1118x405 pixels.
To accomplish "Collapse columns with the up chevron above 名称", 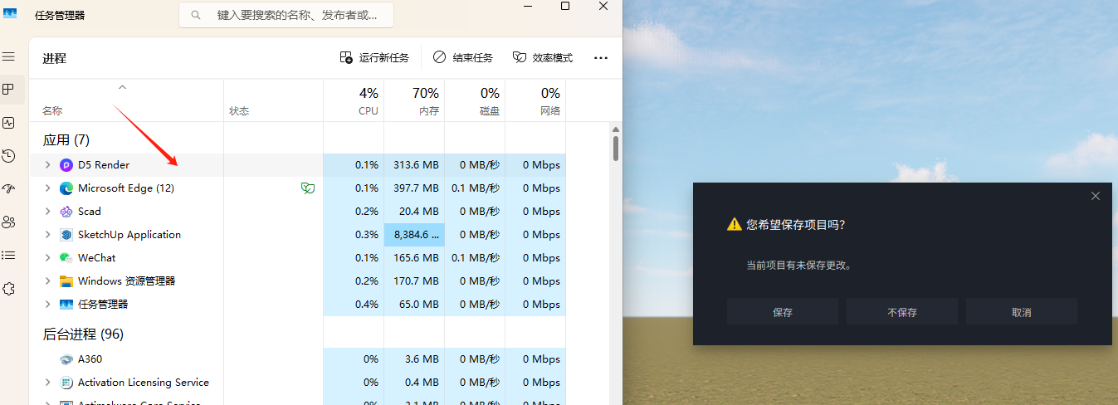I will [x=122, y=86].
